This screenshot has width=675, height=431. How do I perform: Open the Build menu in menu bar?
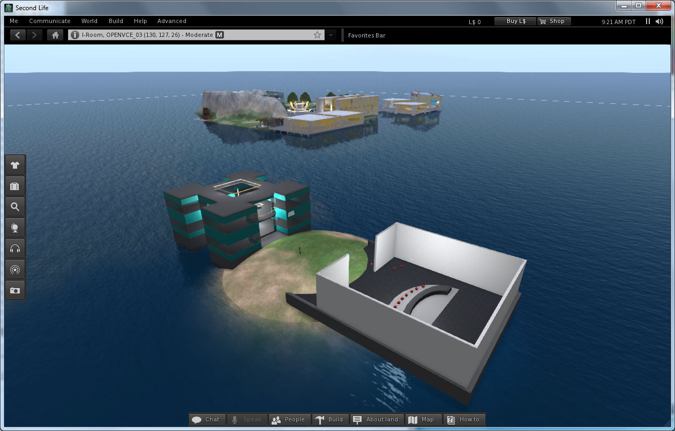[116, 21]
